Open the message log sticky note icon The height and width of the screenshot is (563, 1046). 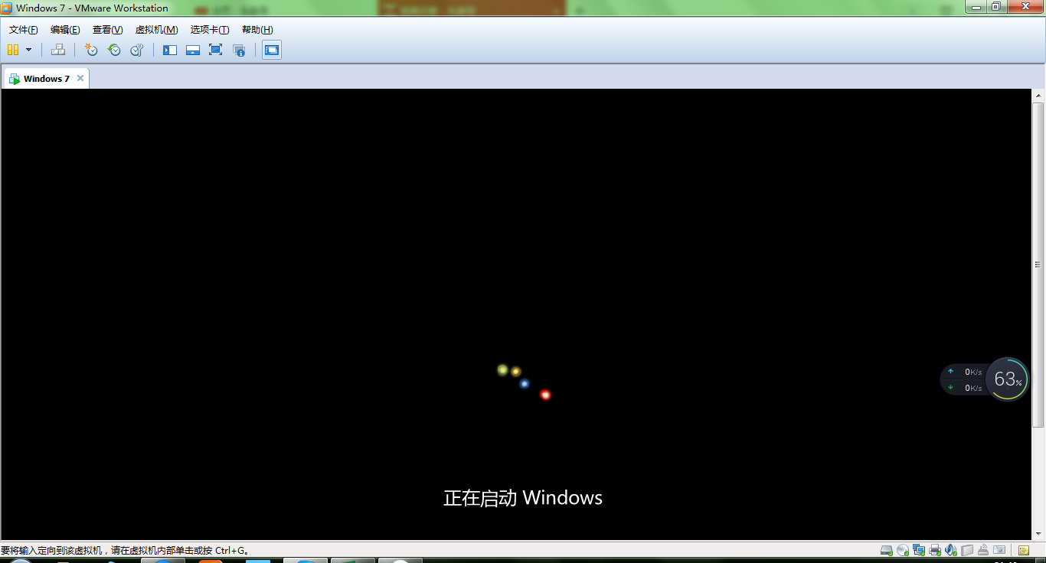(x=1024, y=550)
